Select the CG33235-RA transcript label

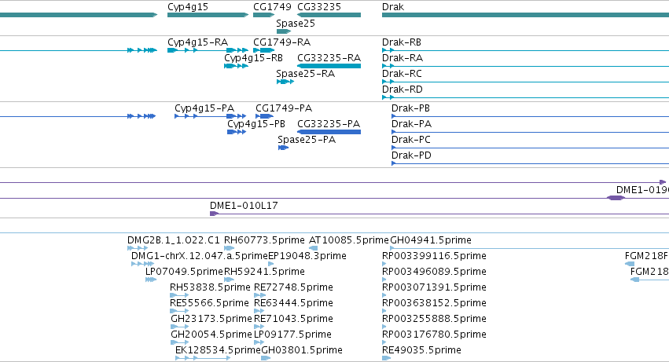329,58
